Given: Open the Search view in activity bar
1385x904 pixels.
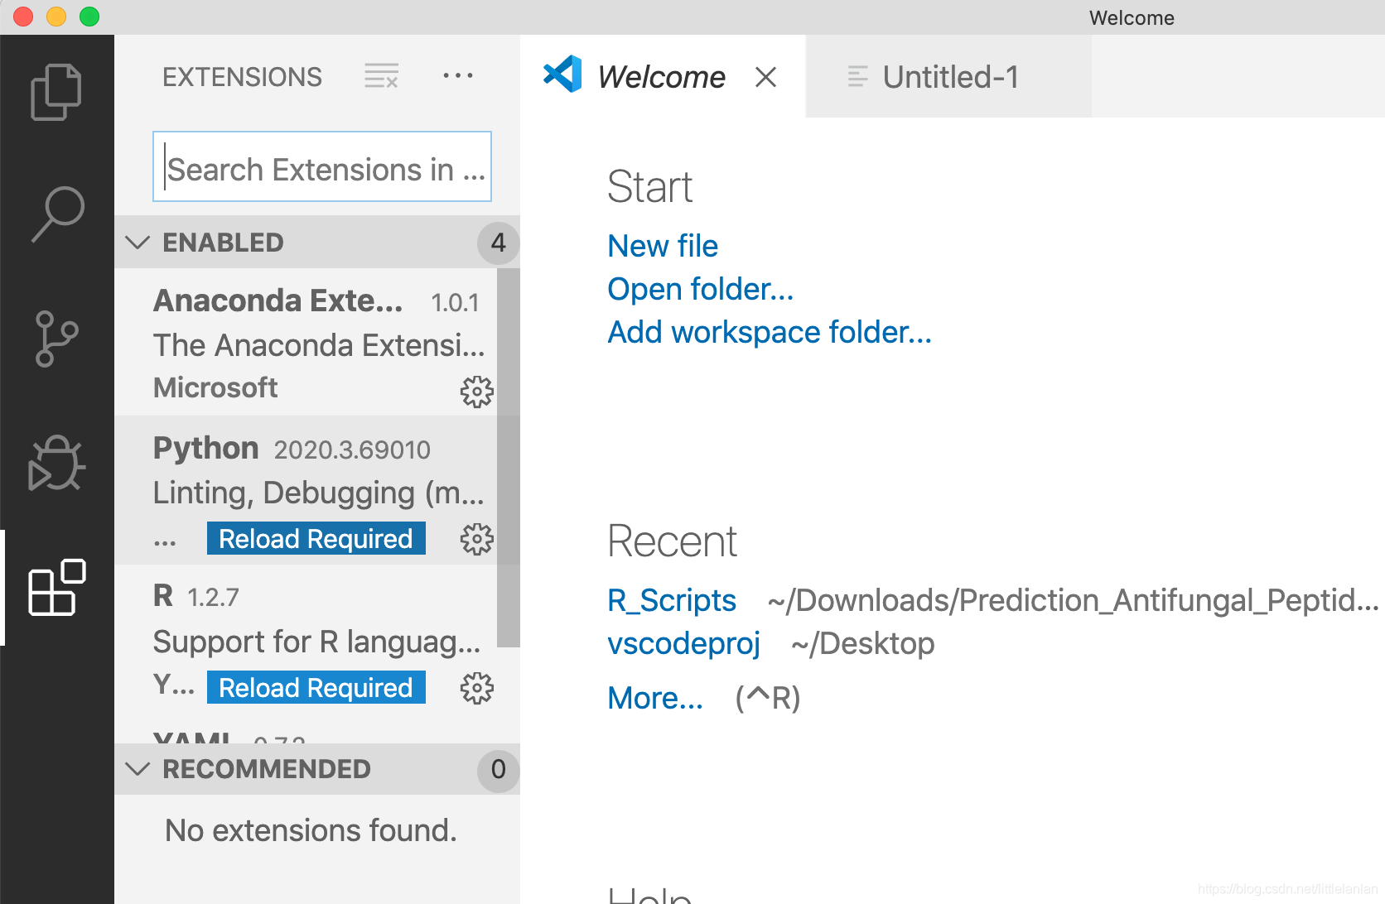Looking at the screenshot, I should click(x=56, y=214).
